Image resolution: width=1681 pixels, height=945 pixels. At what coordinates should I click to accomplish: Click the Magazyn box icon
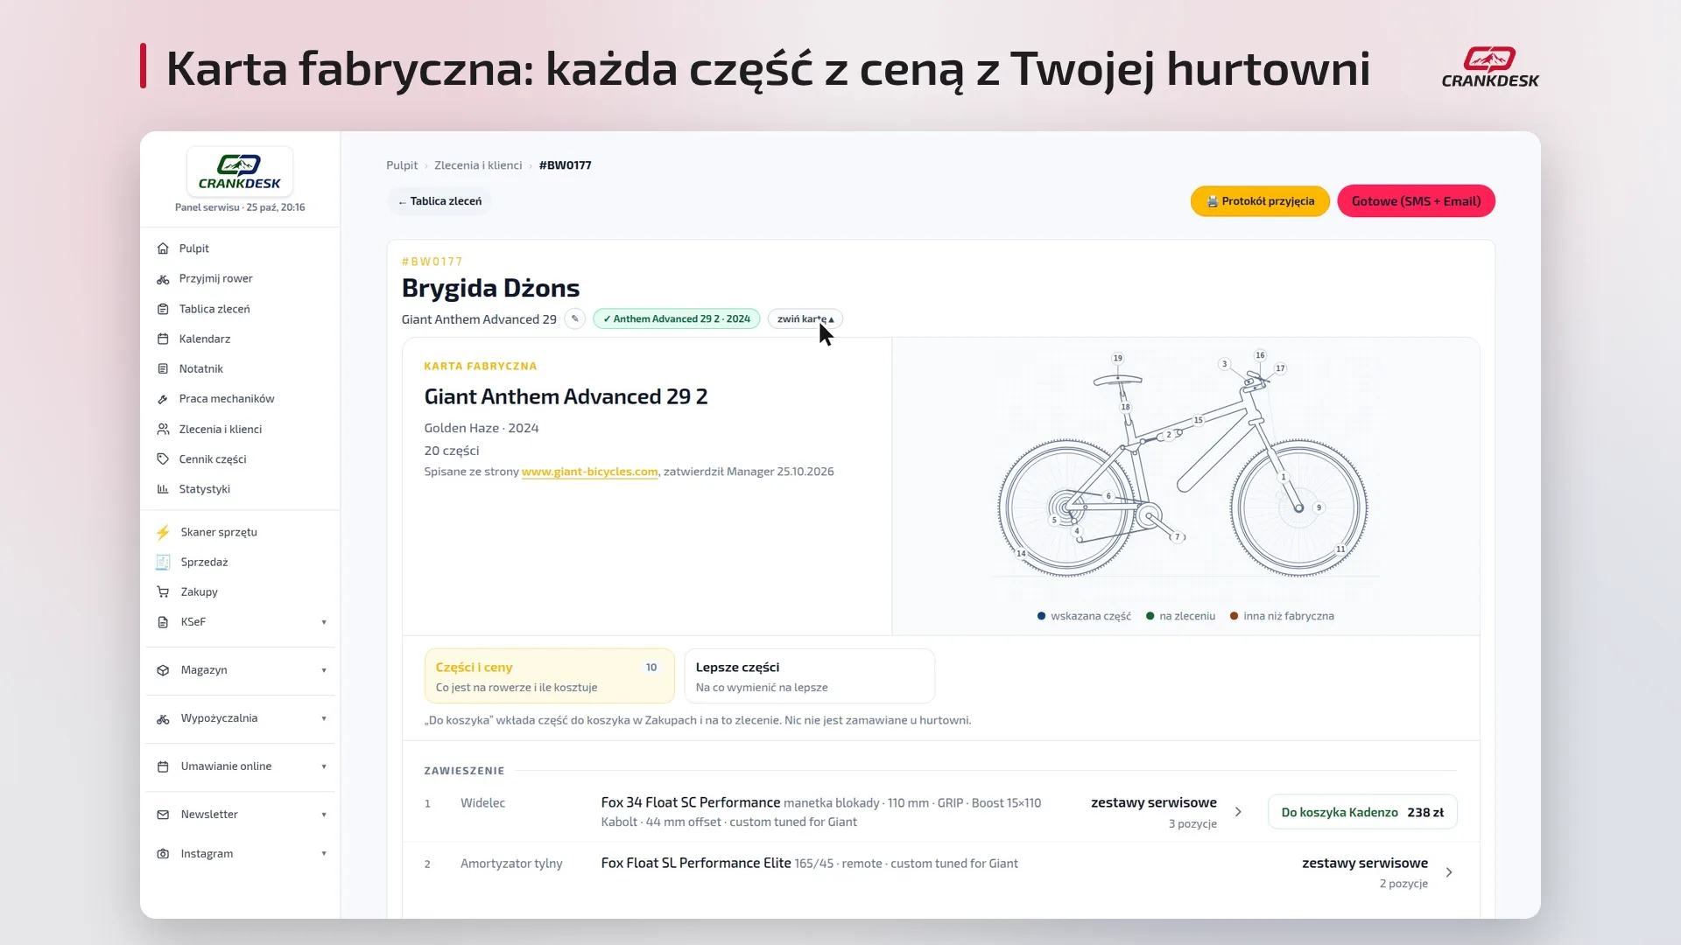[163, 670]
